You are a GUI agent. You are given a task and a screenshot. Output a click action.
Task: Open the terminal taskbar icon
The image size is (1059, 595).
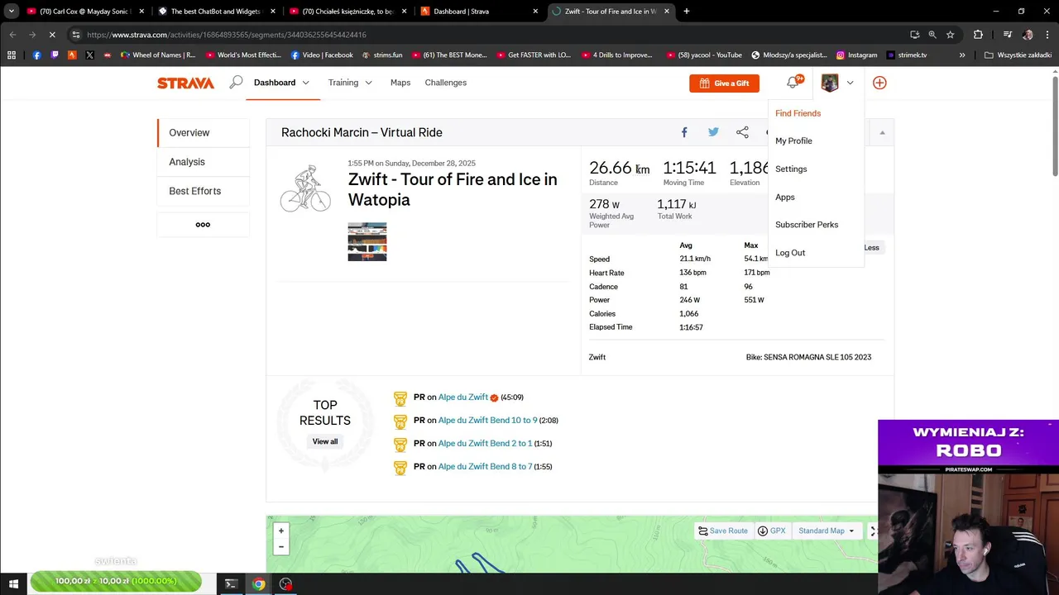(x=231, y=584)
